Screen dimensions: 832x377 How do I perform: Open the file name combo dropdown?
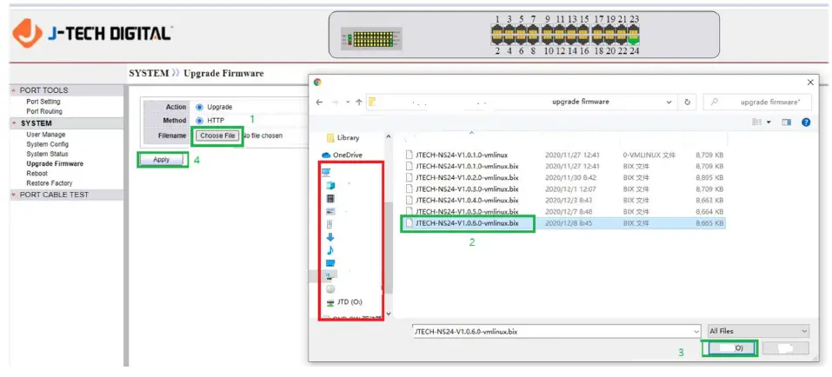coord(696,332)
